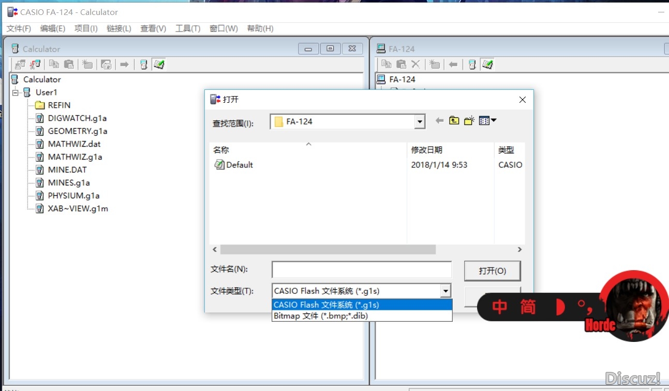This screenshot has width=669, height=391.
Task: Click the screen capture icon in Calculator toolbar
Action: pyautogui.click(x=106, y=65)
